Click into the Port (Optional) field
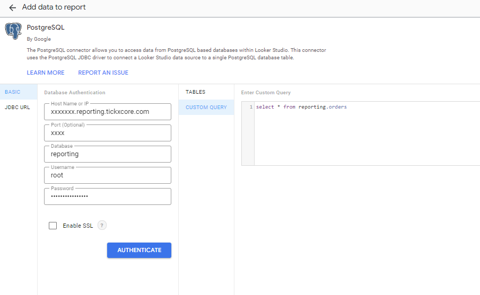 108,133
